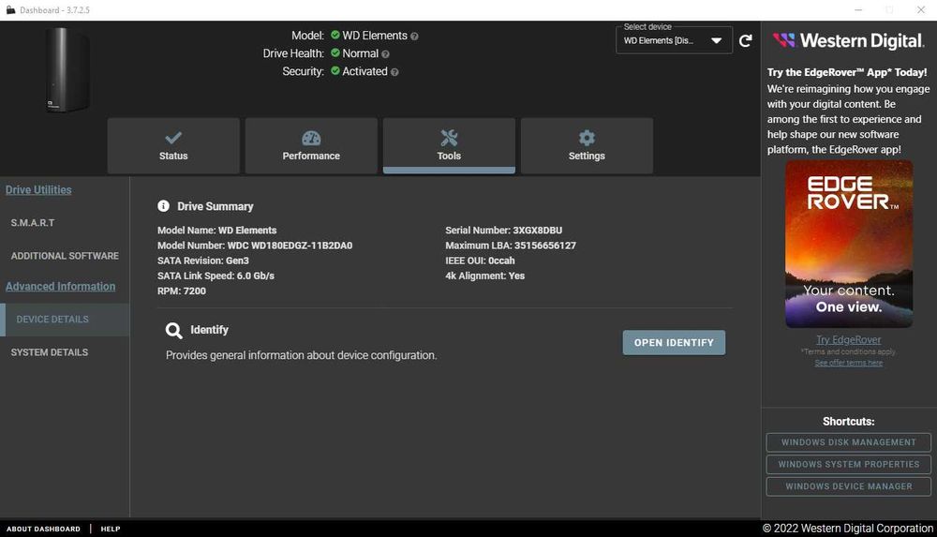This screenshot has height=537, width=937.
Task: Click the SATA Revision: Gen3 text
Action: (x=203, y=261)
